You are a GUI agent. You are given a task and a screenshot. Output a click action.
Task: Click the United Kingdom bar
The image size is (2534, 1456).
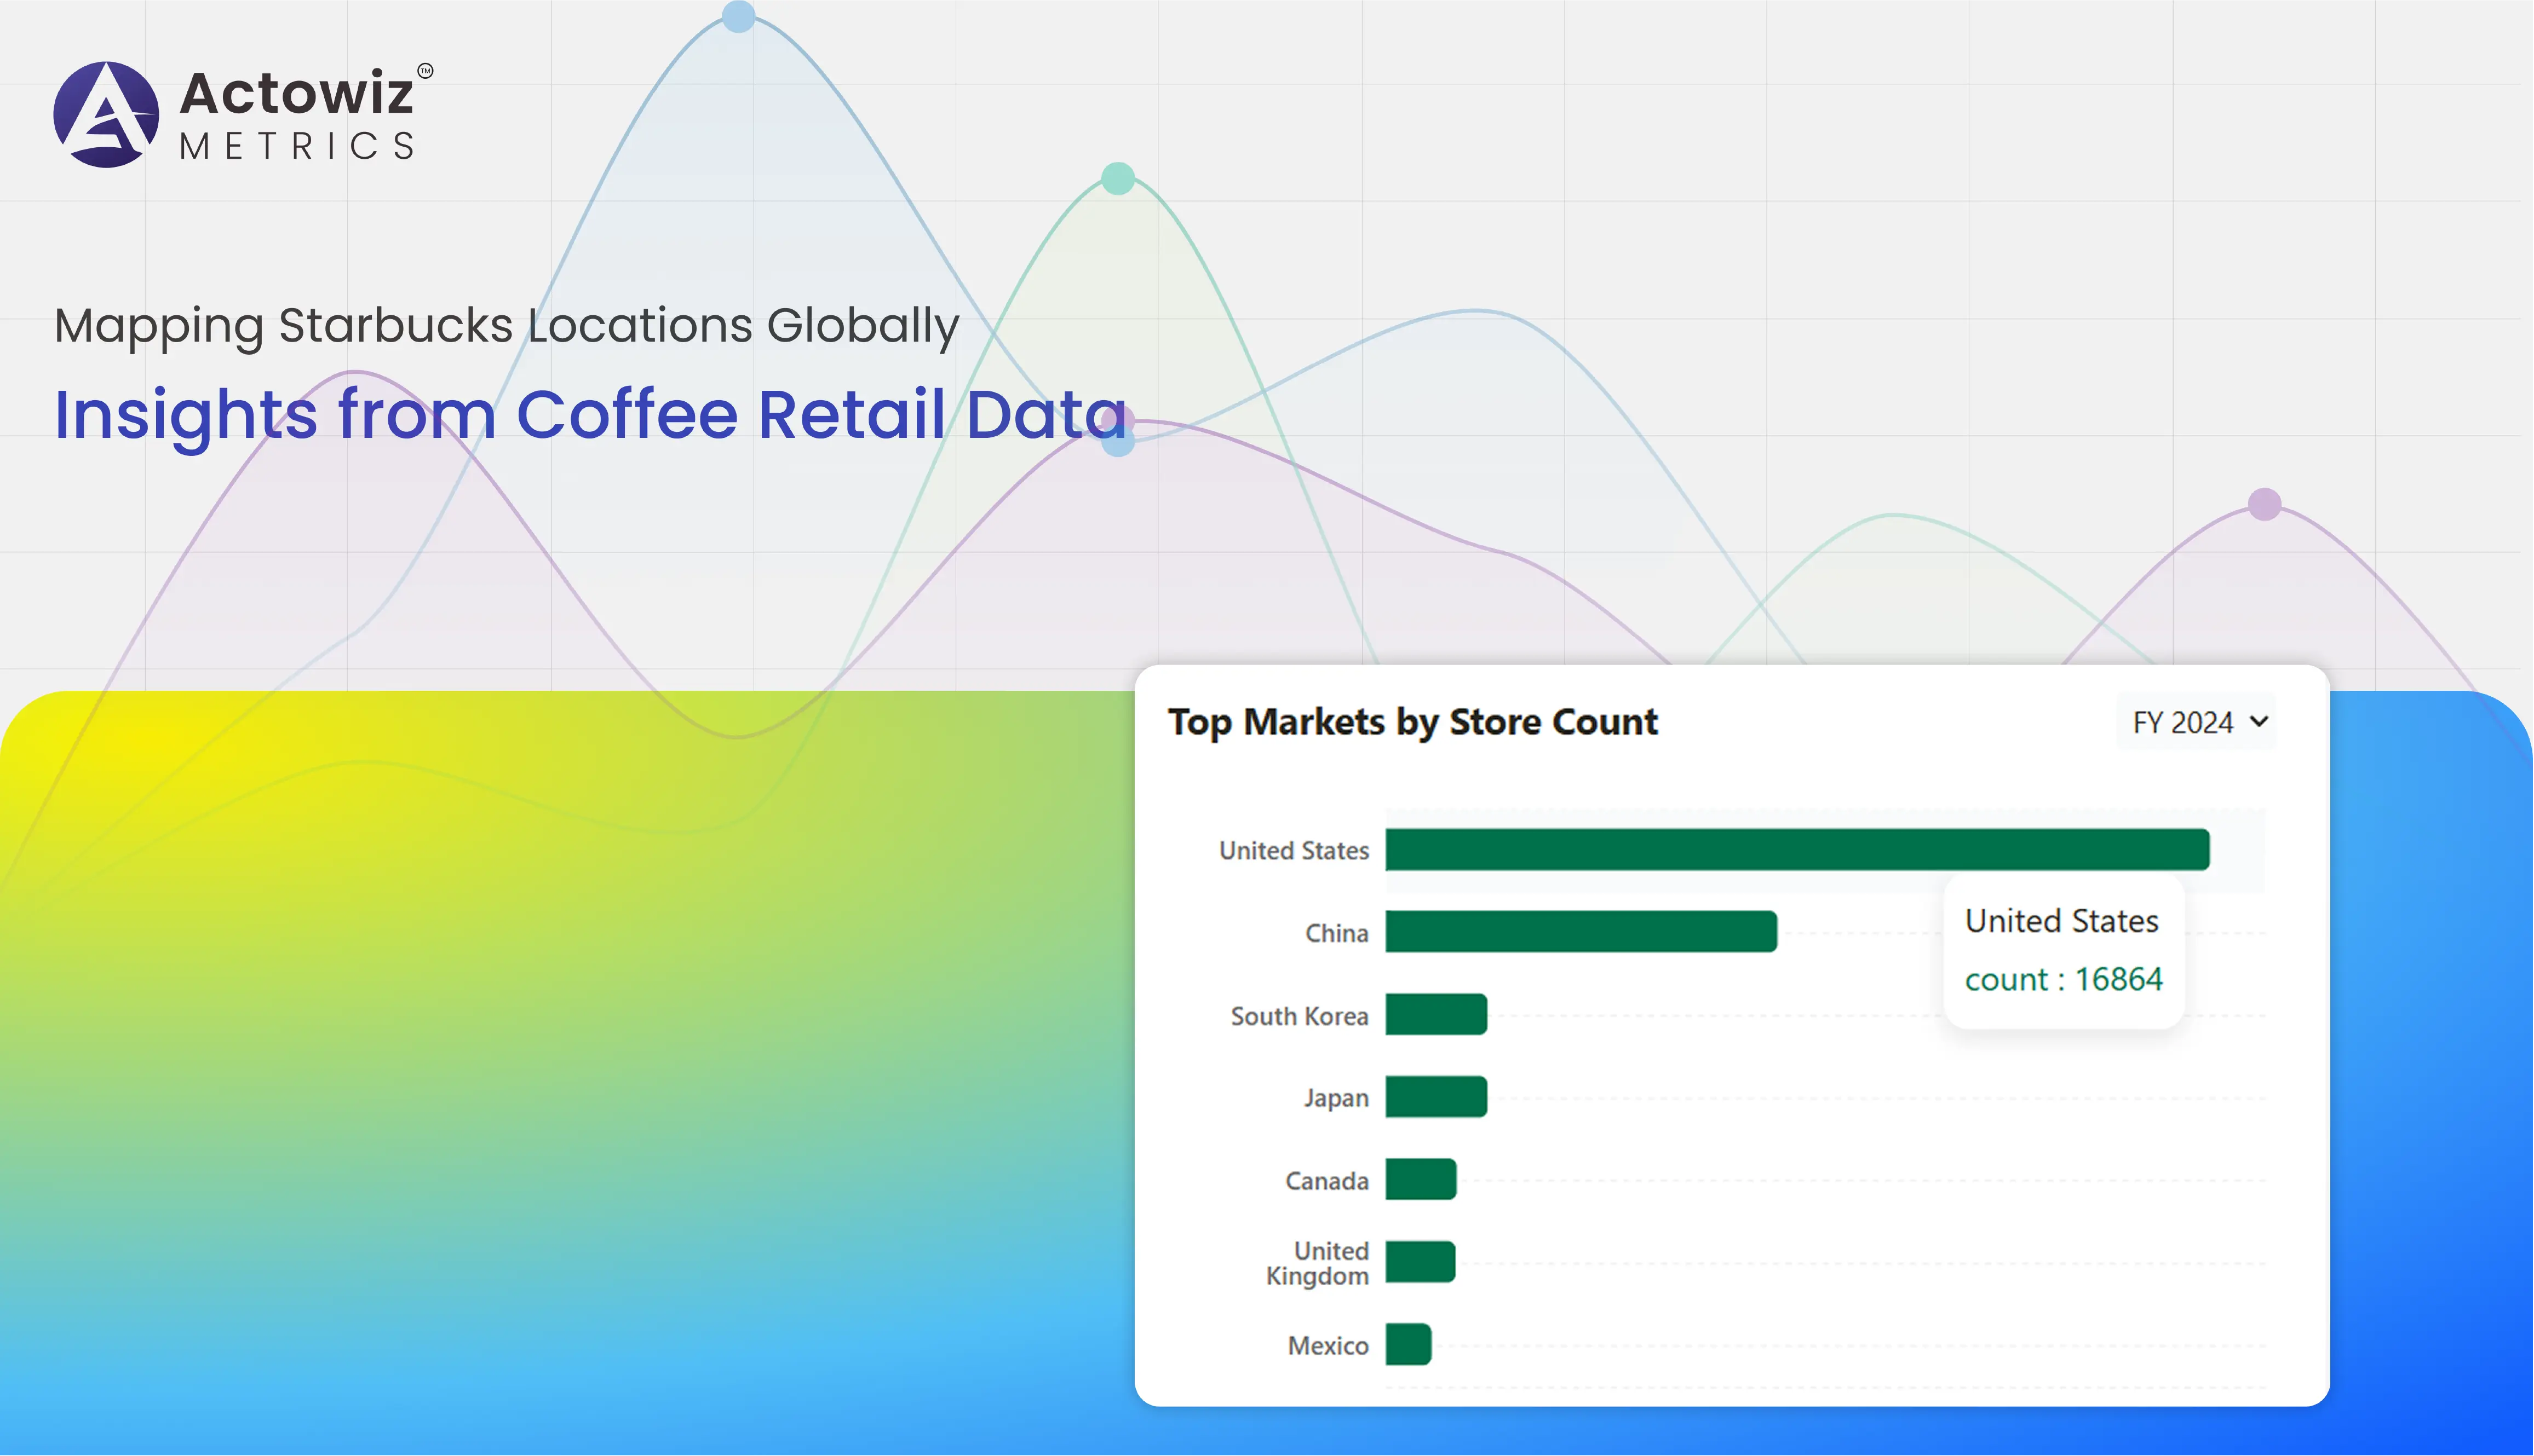(x=1421, y=1262)
